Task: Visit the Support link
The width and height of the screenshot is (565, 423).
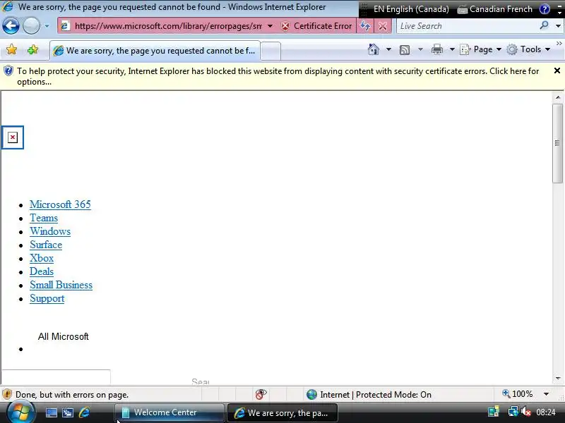Action: [47, 298]
